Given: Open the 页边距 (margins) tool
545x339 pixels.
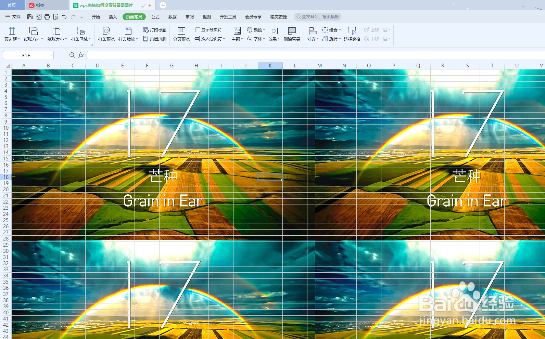Looking at the screenshot, I should (12, 34).
